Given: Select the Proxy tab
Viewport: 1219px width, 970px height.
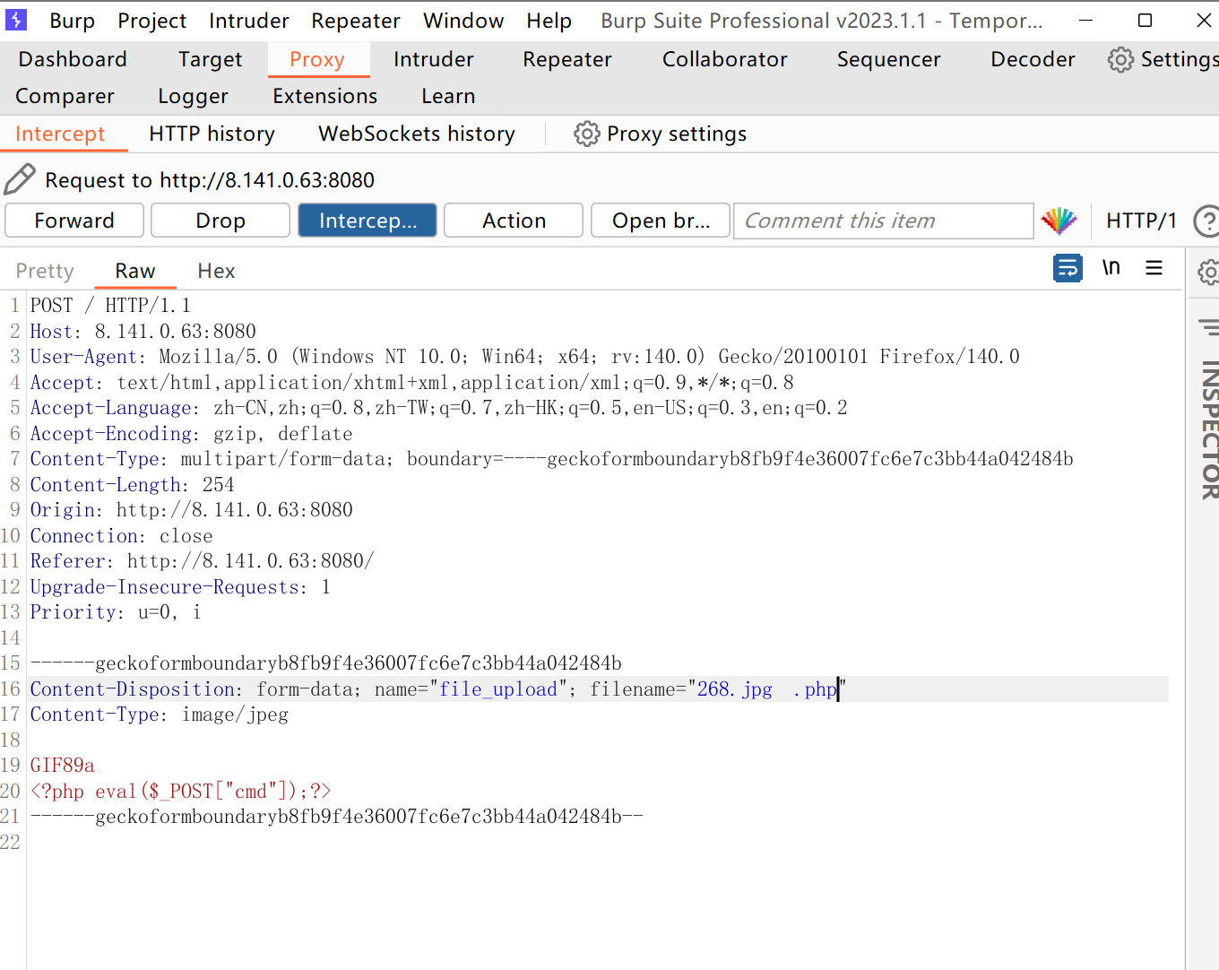Looking at the screenshot, I should coord(317,59).
